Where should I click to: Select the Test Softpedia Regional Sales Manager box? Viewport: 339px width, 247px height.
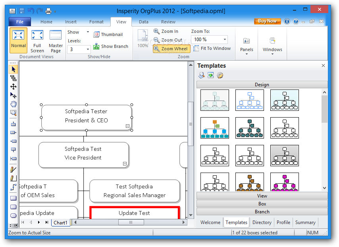135,191
